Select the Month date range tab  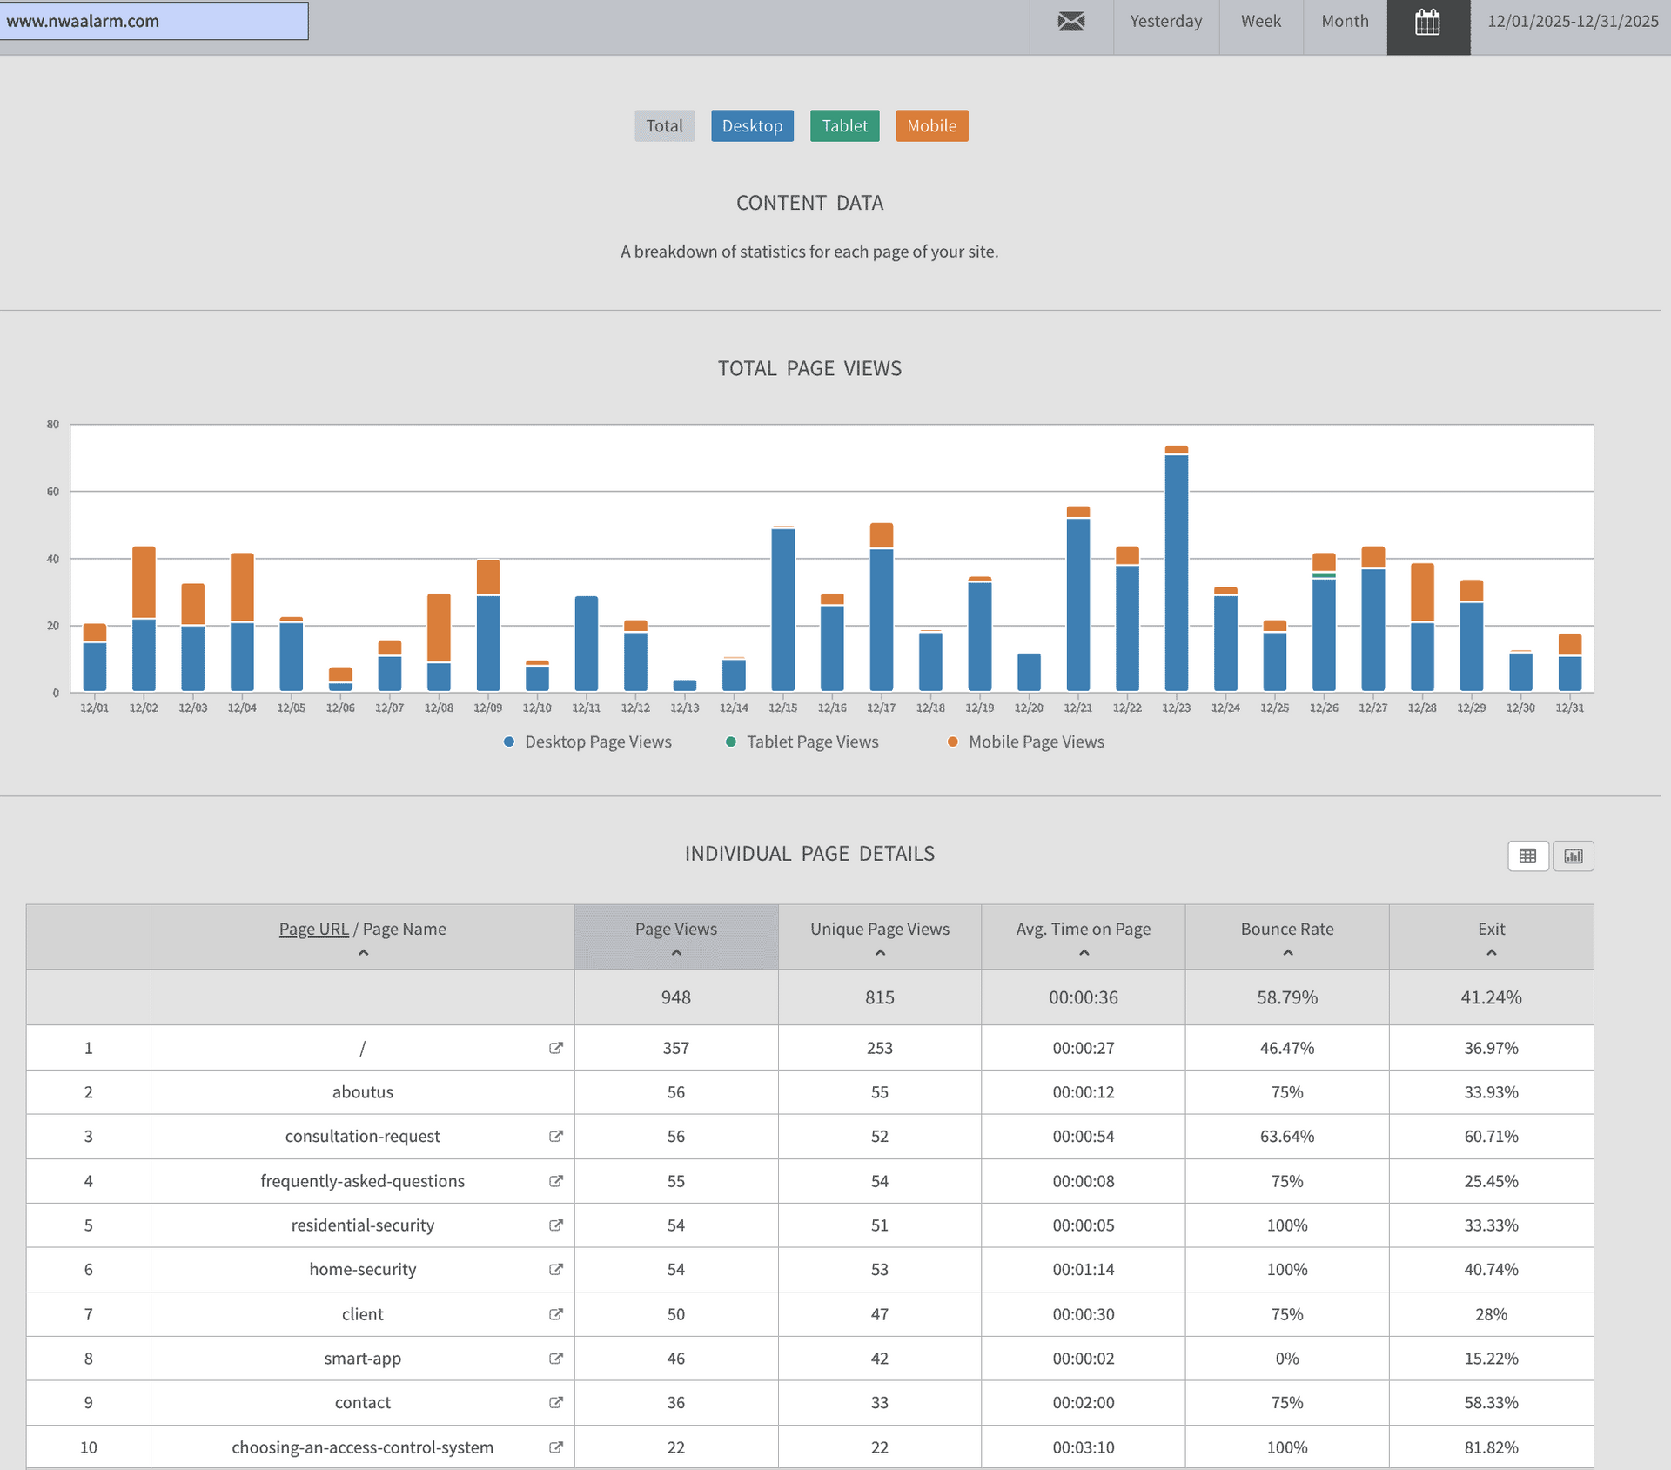[x=1345, y=22]
